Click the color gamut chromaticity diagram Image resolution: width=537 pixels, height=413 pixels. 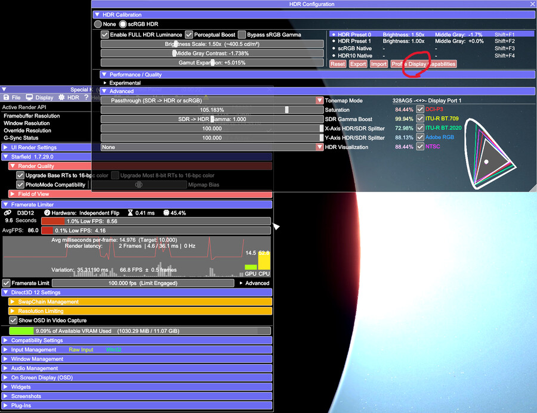pyautogui.click(x=490, y=153)
